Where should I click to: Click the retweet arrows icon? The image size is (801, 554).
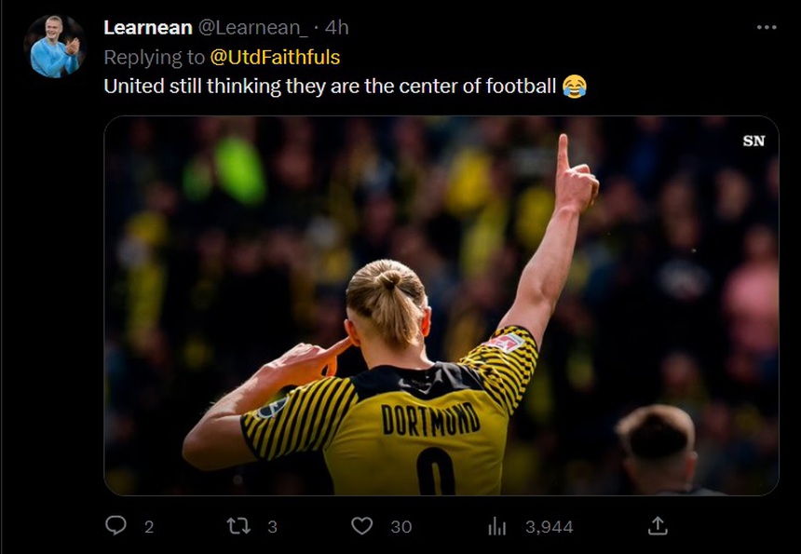click(x=238, y=526)
